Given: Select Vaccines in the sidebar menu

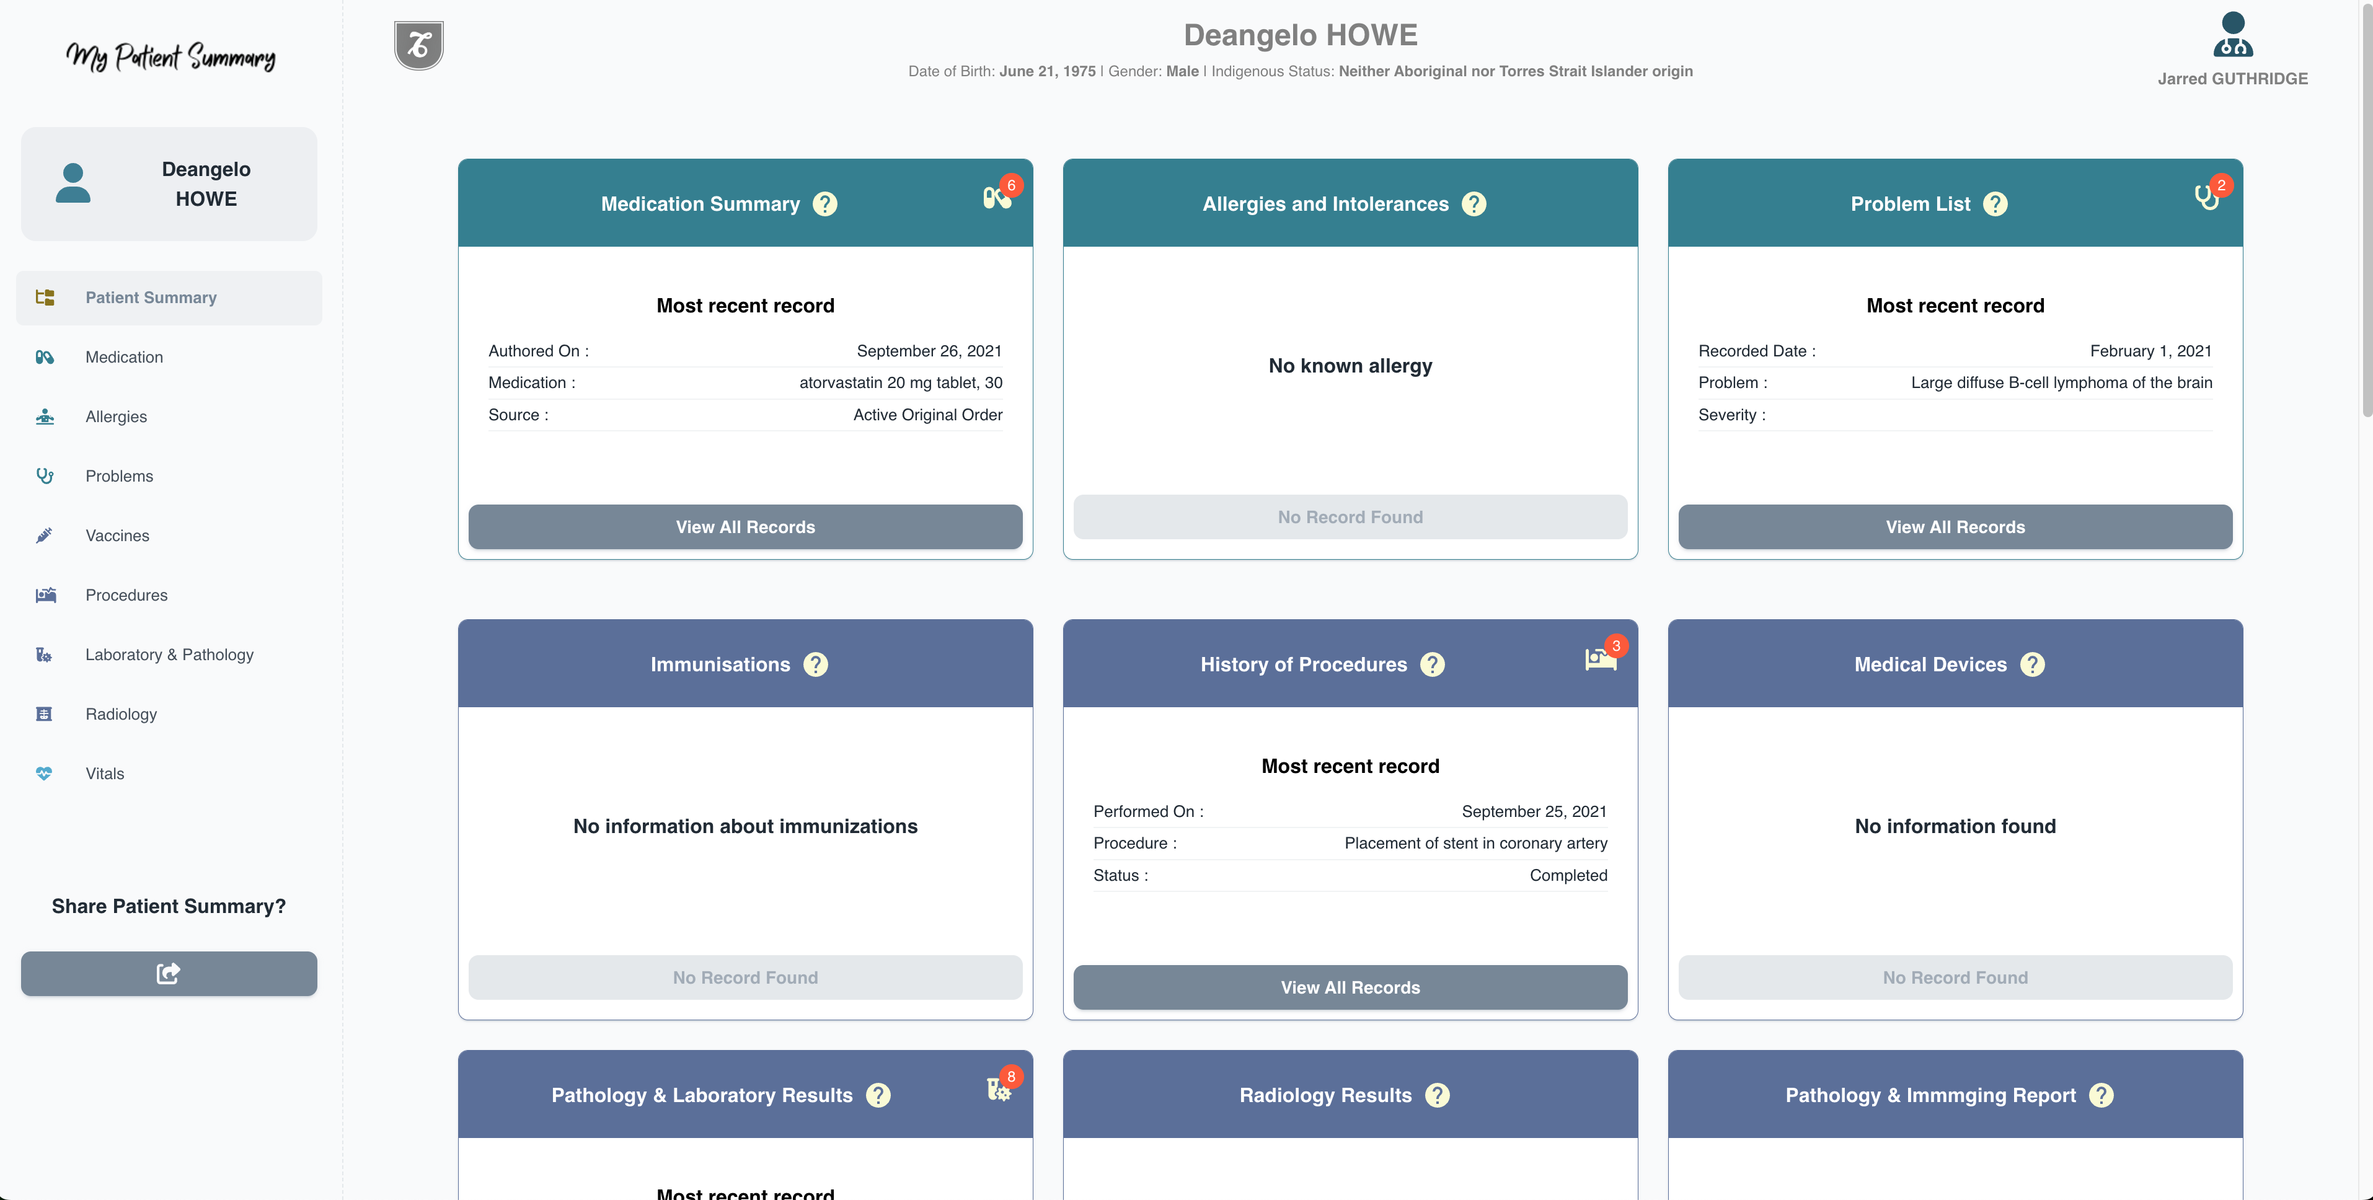Looking at the screenshot, I should click(x=117, y=535).
